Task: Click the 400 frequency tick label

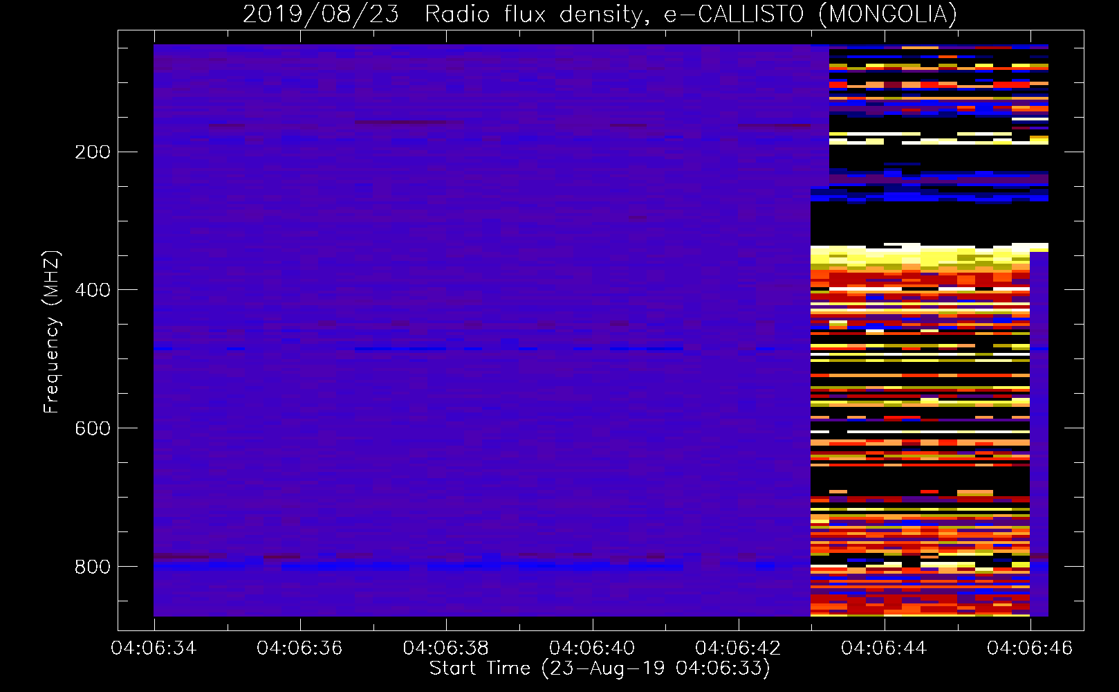Action: [x=93, y=290]
